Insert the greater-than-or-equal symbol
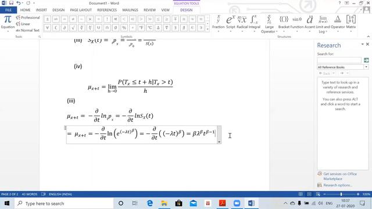Viewport: 372px width, 209px height. [167, 19]
